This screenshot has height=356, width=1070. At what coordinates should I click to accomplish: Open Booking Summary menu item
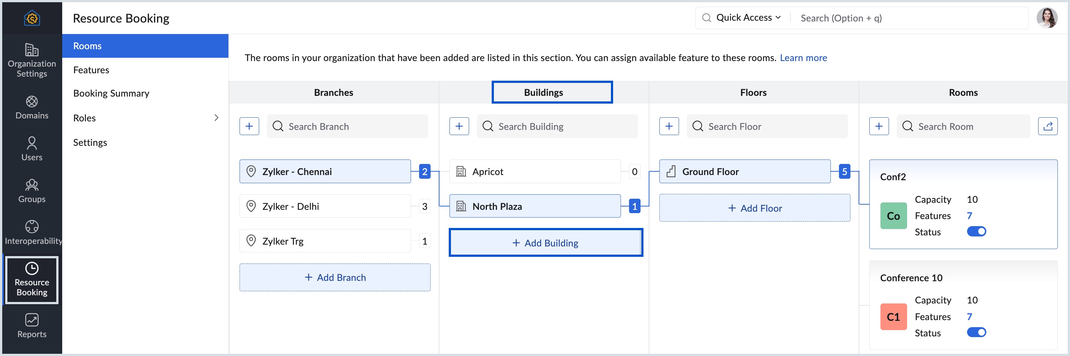[x=111, y=94]
